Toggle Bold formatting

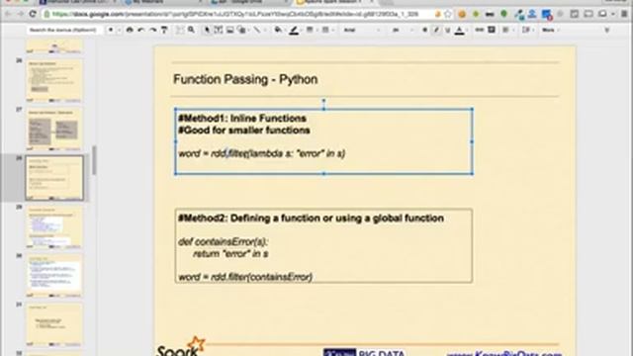pyautogui.click(x=424, y=30)
